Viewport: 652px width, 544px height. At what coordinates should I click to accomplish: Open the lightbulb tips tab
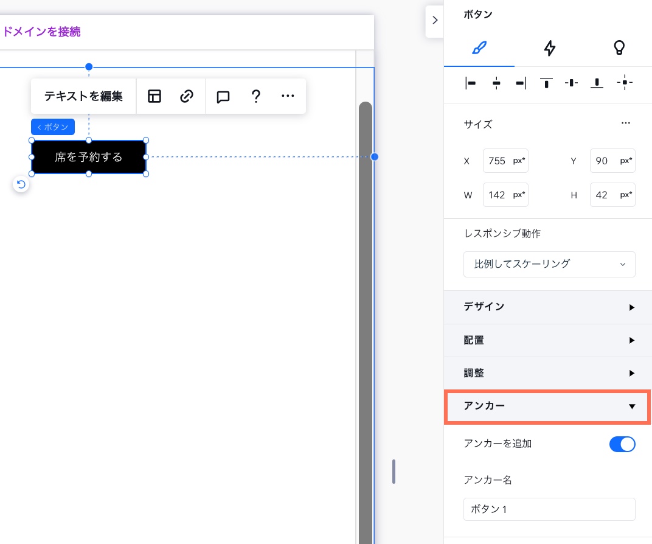click(x=619, y=48)
